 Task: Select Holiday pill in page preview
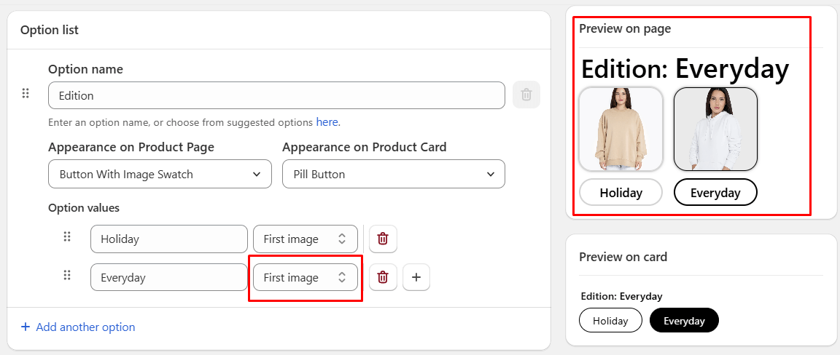[x=621, y=193]
